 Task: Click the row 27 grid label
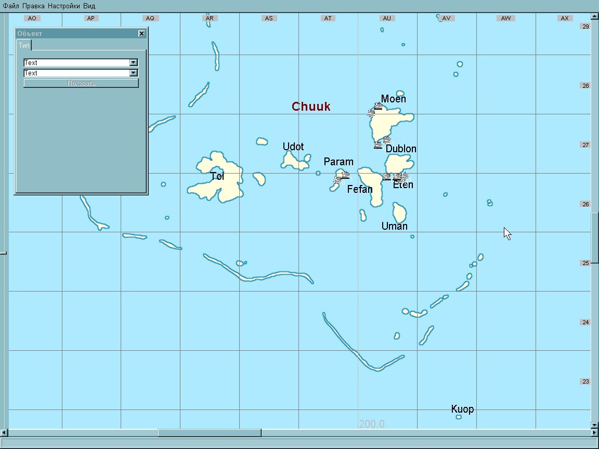[x=585, y=144]
